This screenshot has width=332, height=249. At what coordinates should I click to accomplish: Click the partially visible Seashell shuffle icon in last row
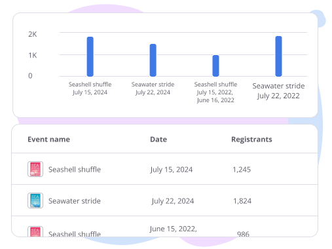click(35, 231)
